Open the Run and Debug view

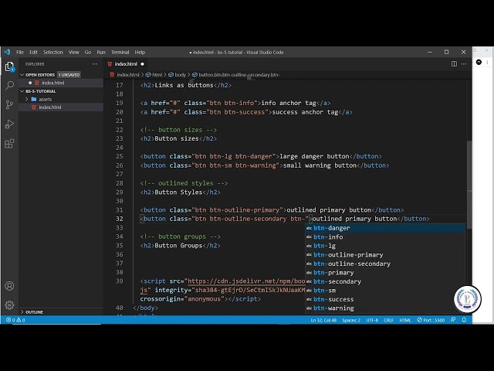pyautogui.click(x=9, y=124)
